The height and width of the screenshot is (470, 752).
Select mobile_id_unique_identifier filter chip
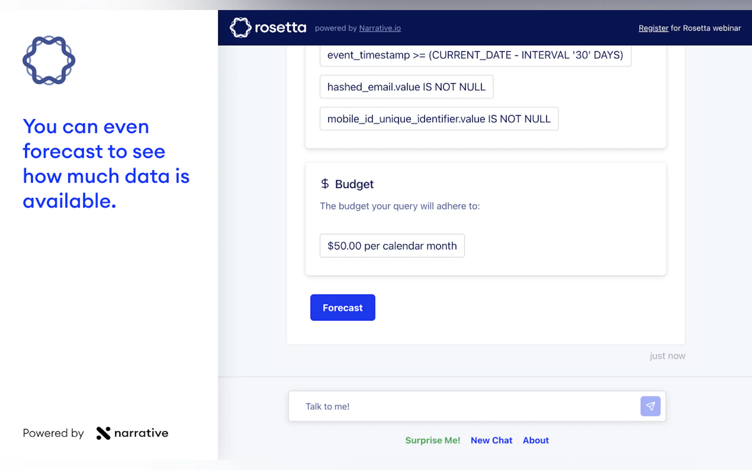click(439, 119)
